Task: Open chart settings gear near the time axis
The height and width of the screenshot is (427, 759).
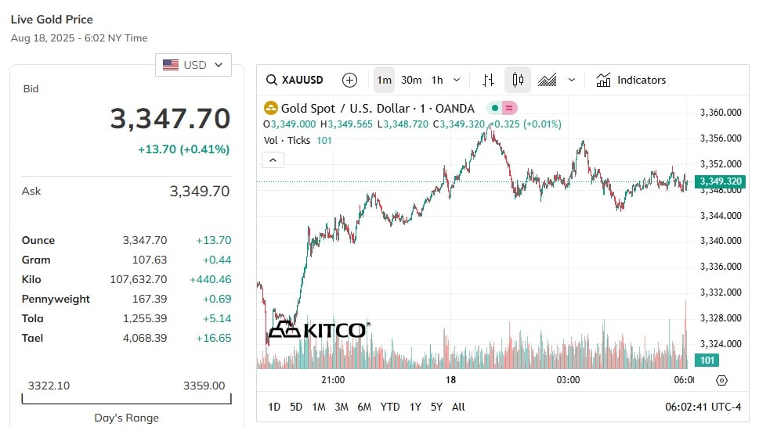Action: (x=721, y=381)
